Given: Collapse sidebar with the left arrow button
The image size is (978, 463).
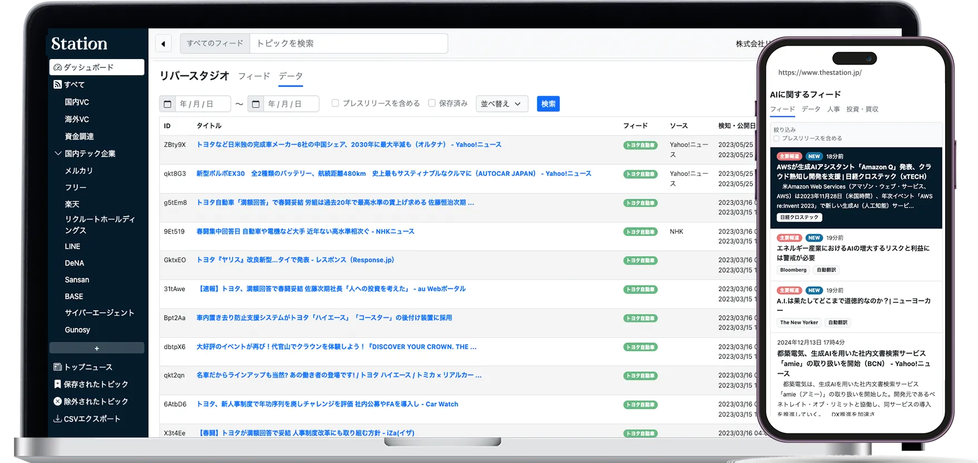Looking at the screenshot, I should click(x=163, y=44).
